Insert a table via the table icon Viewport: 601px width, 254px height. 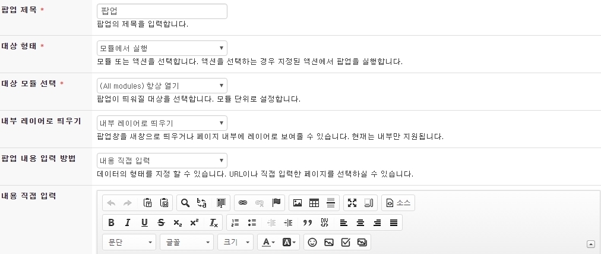pos(314,203)
